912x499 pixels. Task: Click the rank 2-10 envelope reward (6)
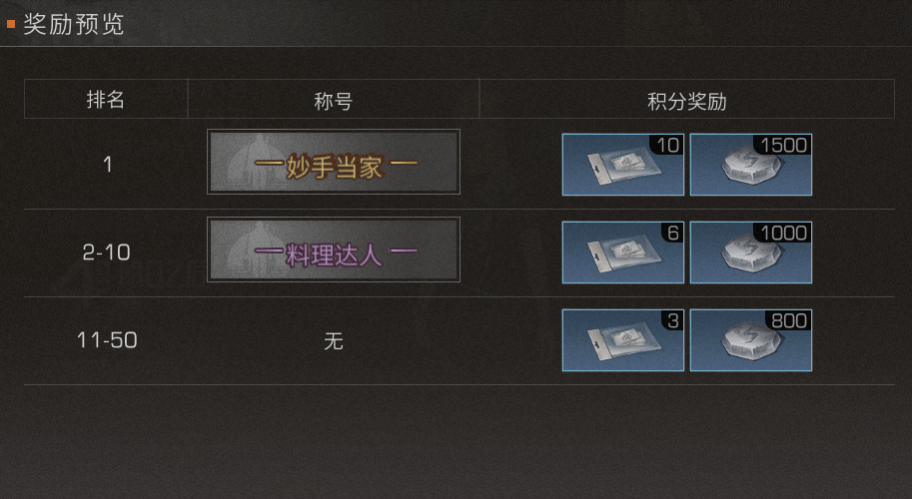coord(623,252)
